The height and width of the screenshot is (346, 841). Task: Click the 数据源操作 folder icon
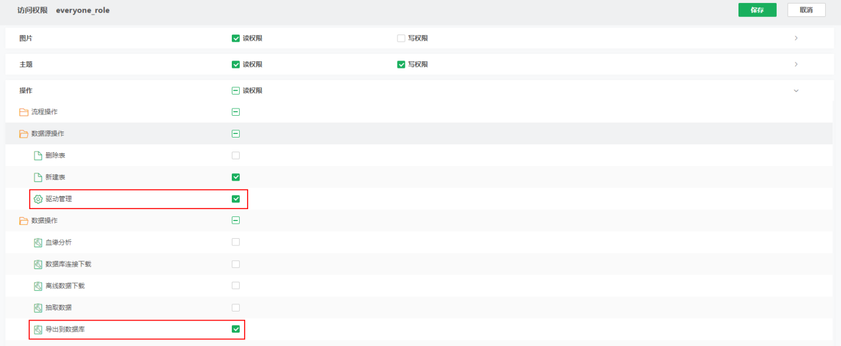click(24, 134)
